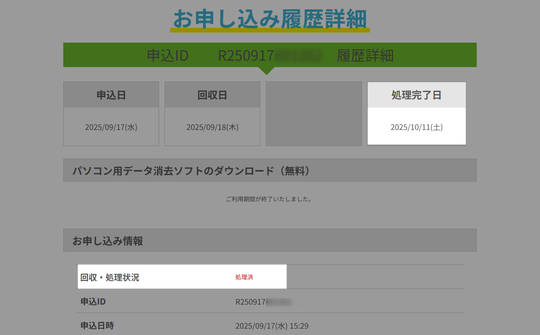Expand the お申し込み情報 section header
The image size is (540, 335).
[270, 240]
